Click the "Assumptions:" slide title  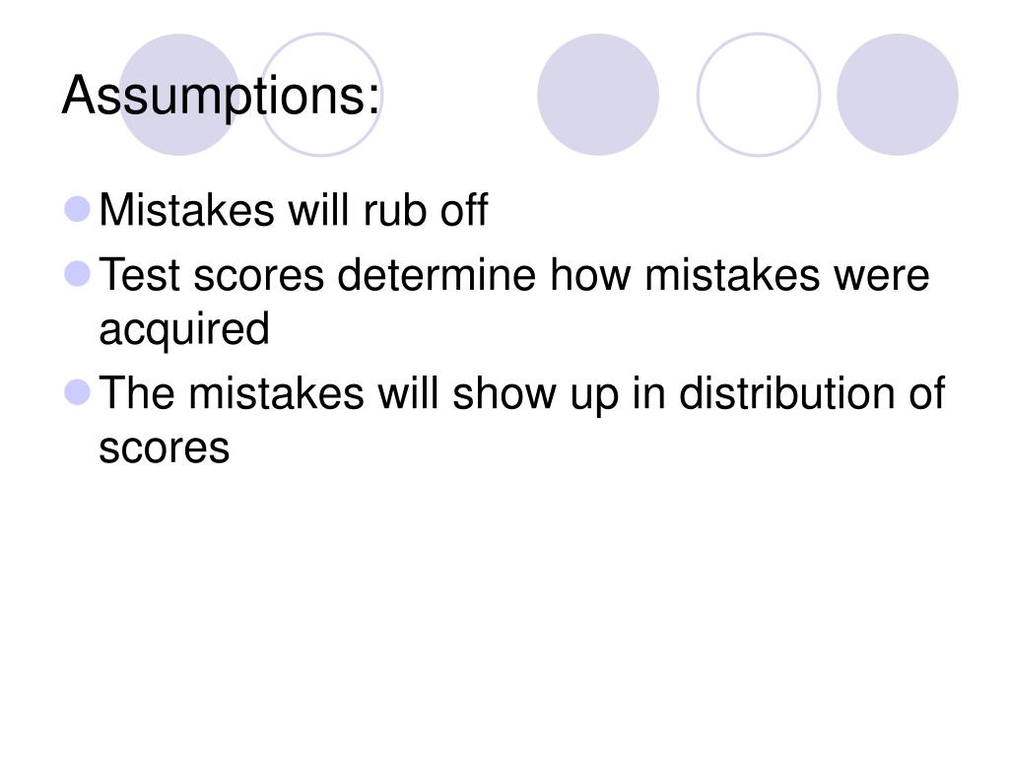pyautogui.click(x=221, y=97)
